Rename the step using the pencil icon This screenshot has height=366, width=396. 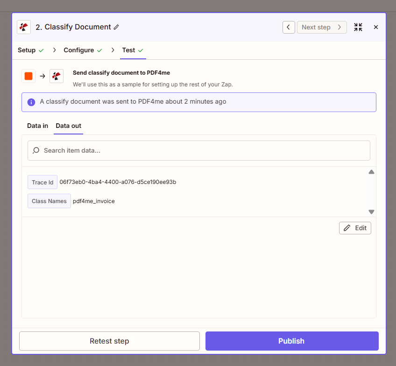[x=116, y=27]
